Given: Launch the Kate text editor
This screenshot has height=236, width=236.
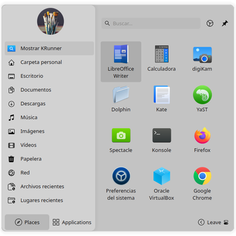Looking at the screenshot, I should (x=162, y=99).
